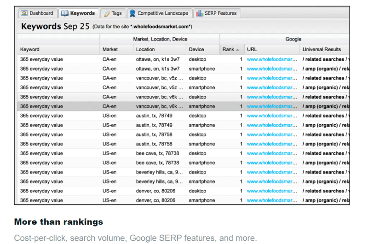Select 'vancouver, bc, v5z' desktop location cell
Viewport: 368px width, 244px height.
(x=159, y=78)
